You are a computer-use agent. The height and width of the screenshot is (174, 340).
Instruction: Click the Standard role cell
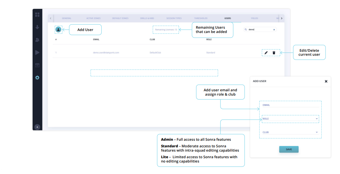click(211, 53)
